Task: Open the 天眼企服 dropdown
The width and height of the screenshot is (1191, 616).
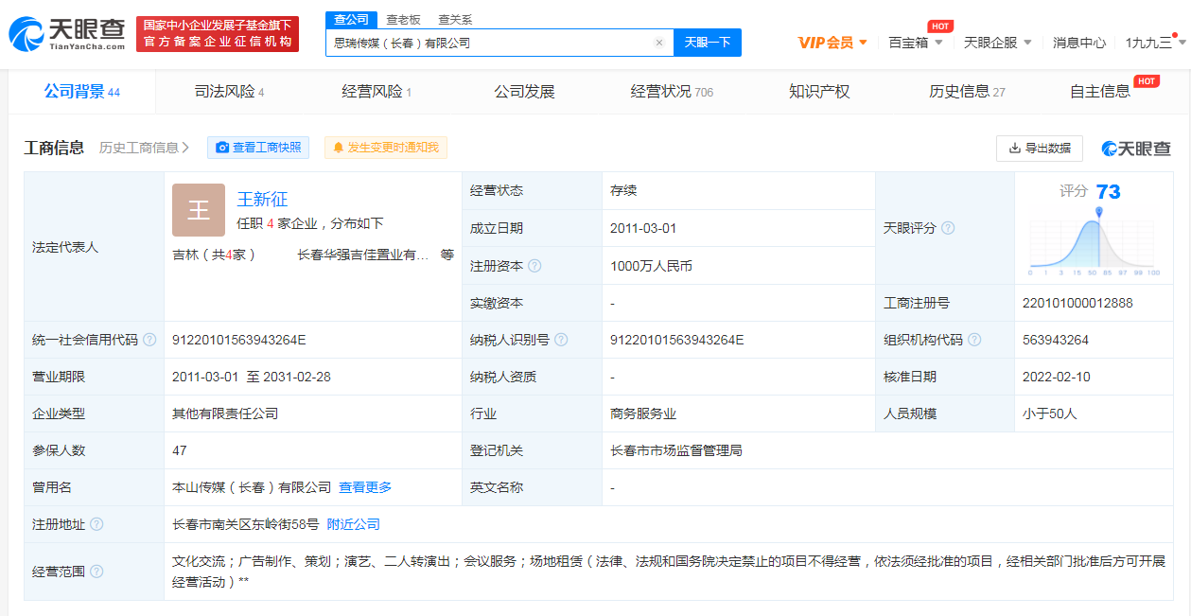Action: tap(997, 43)
